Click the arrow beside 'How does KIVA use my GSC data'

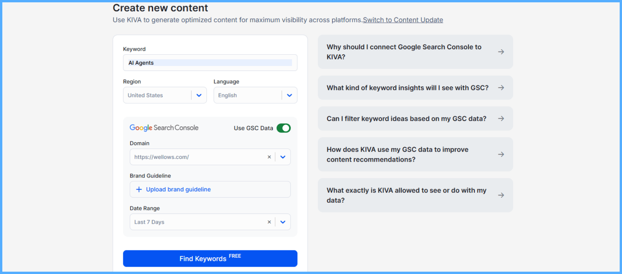click(501, 154)
